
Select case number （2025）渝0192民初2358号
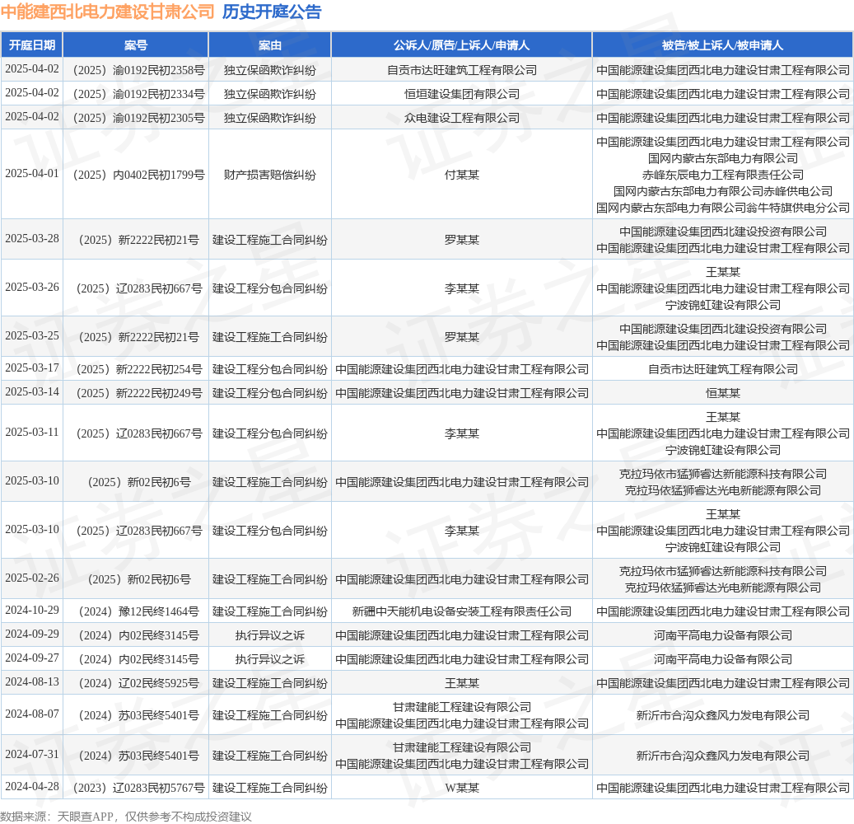point(136,70)
